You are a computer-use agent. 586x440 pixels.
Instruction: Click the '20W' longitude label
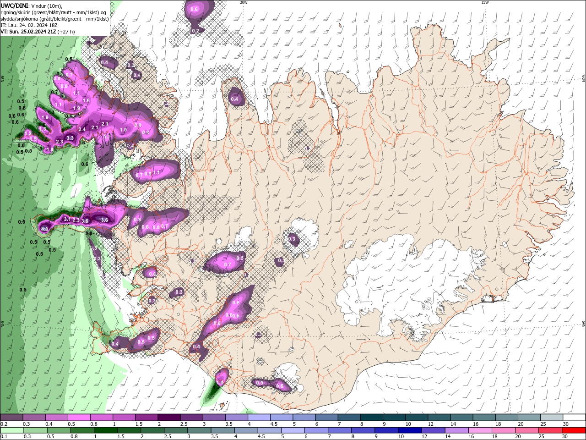244,2
